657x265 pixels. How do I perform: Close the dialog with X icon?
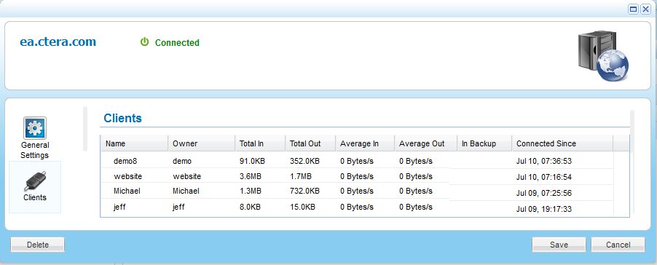tap(645, 9)
